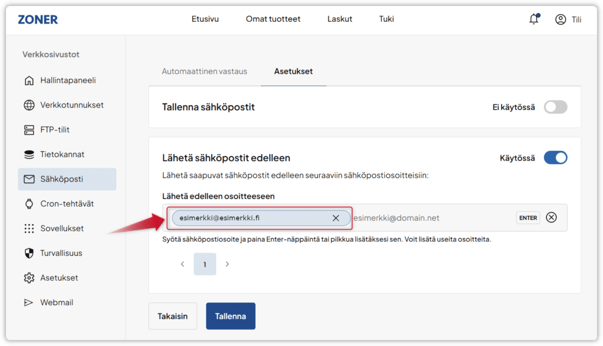Click the Tietokannat database icon
This screenshot has height=346, width=603.
click(x=29, y=155)
